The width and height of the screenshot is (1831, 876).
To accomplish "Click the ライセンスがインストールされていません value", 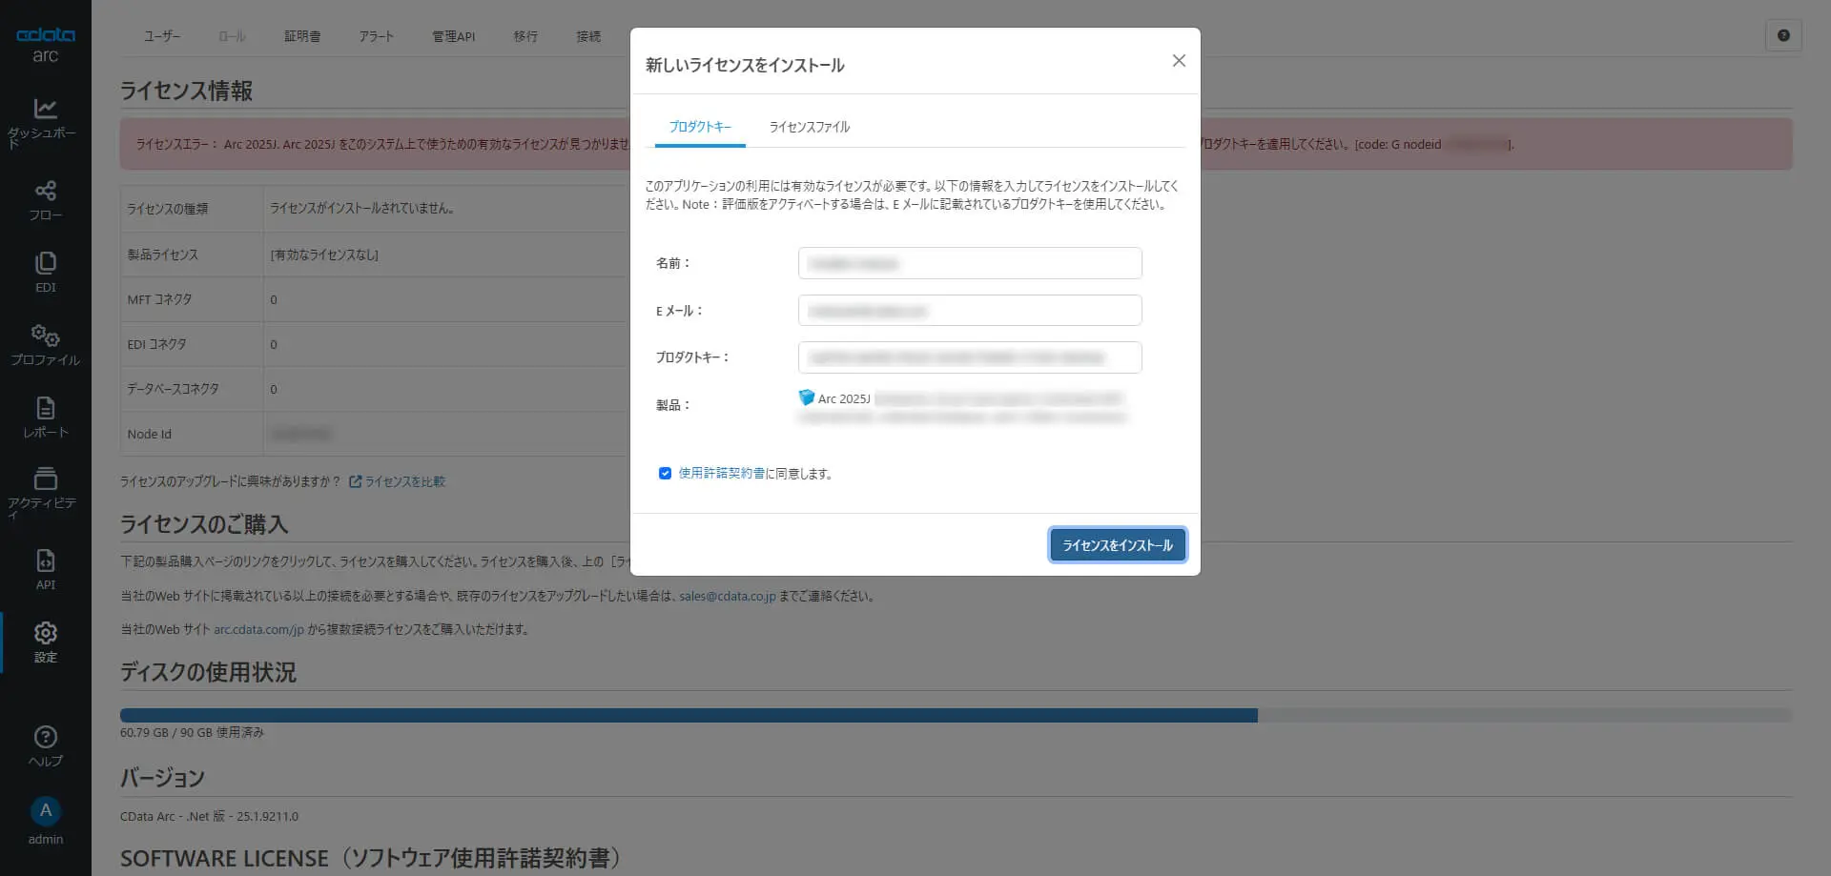I will (361, 208).
